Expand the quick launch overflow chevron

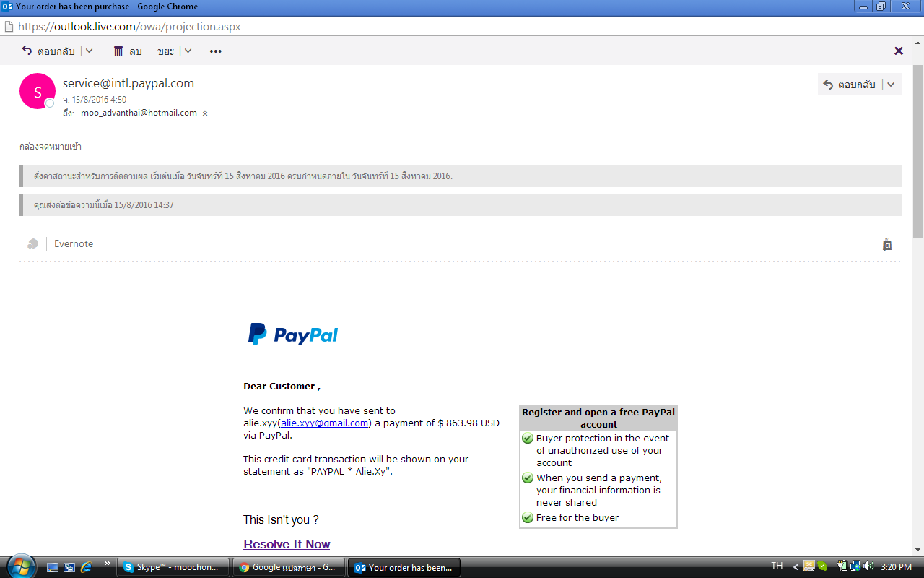[x=108, y=564]
